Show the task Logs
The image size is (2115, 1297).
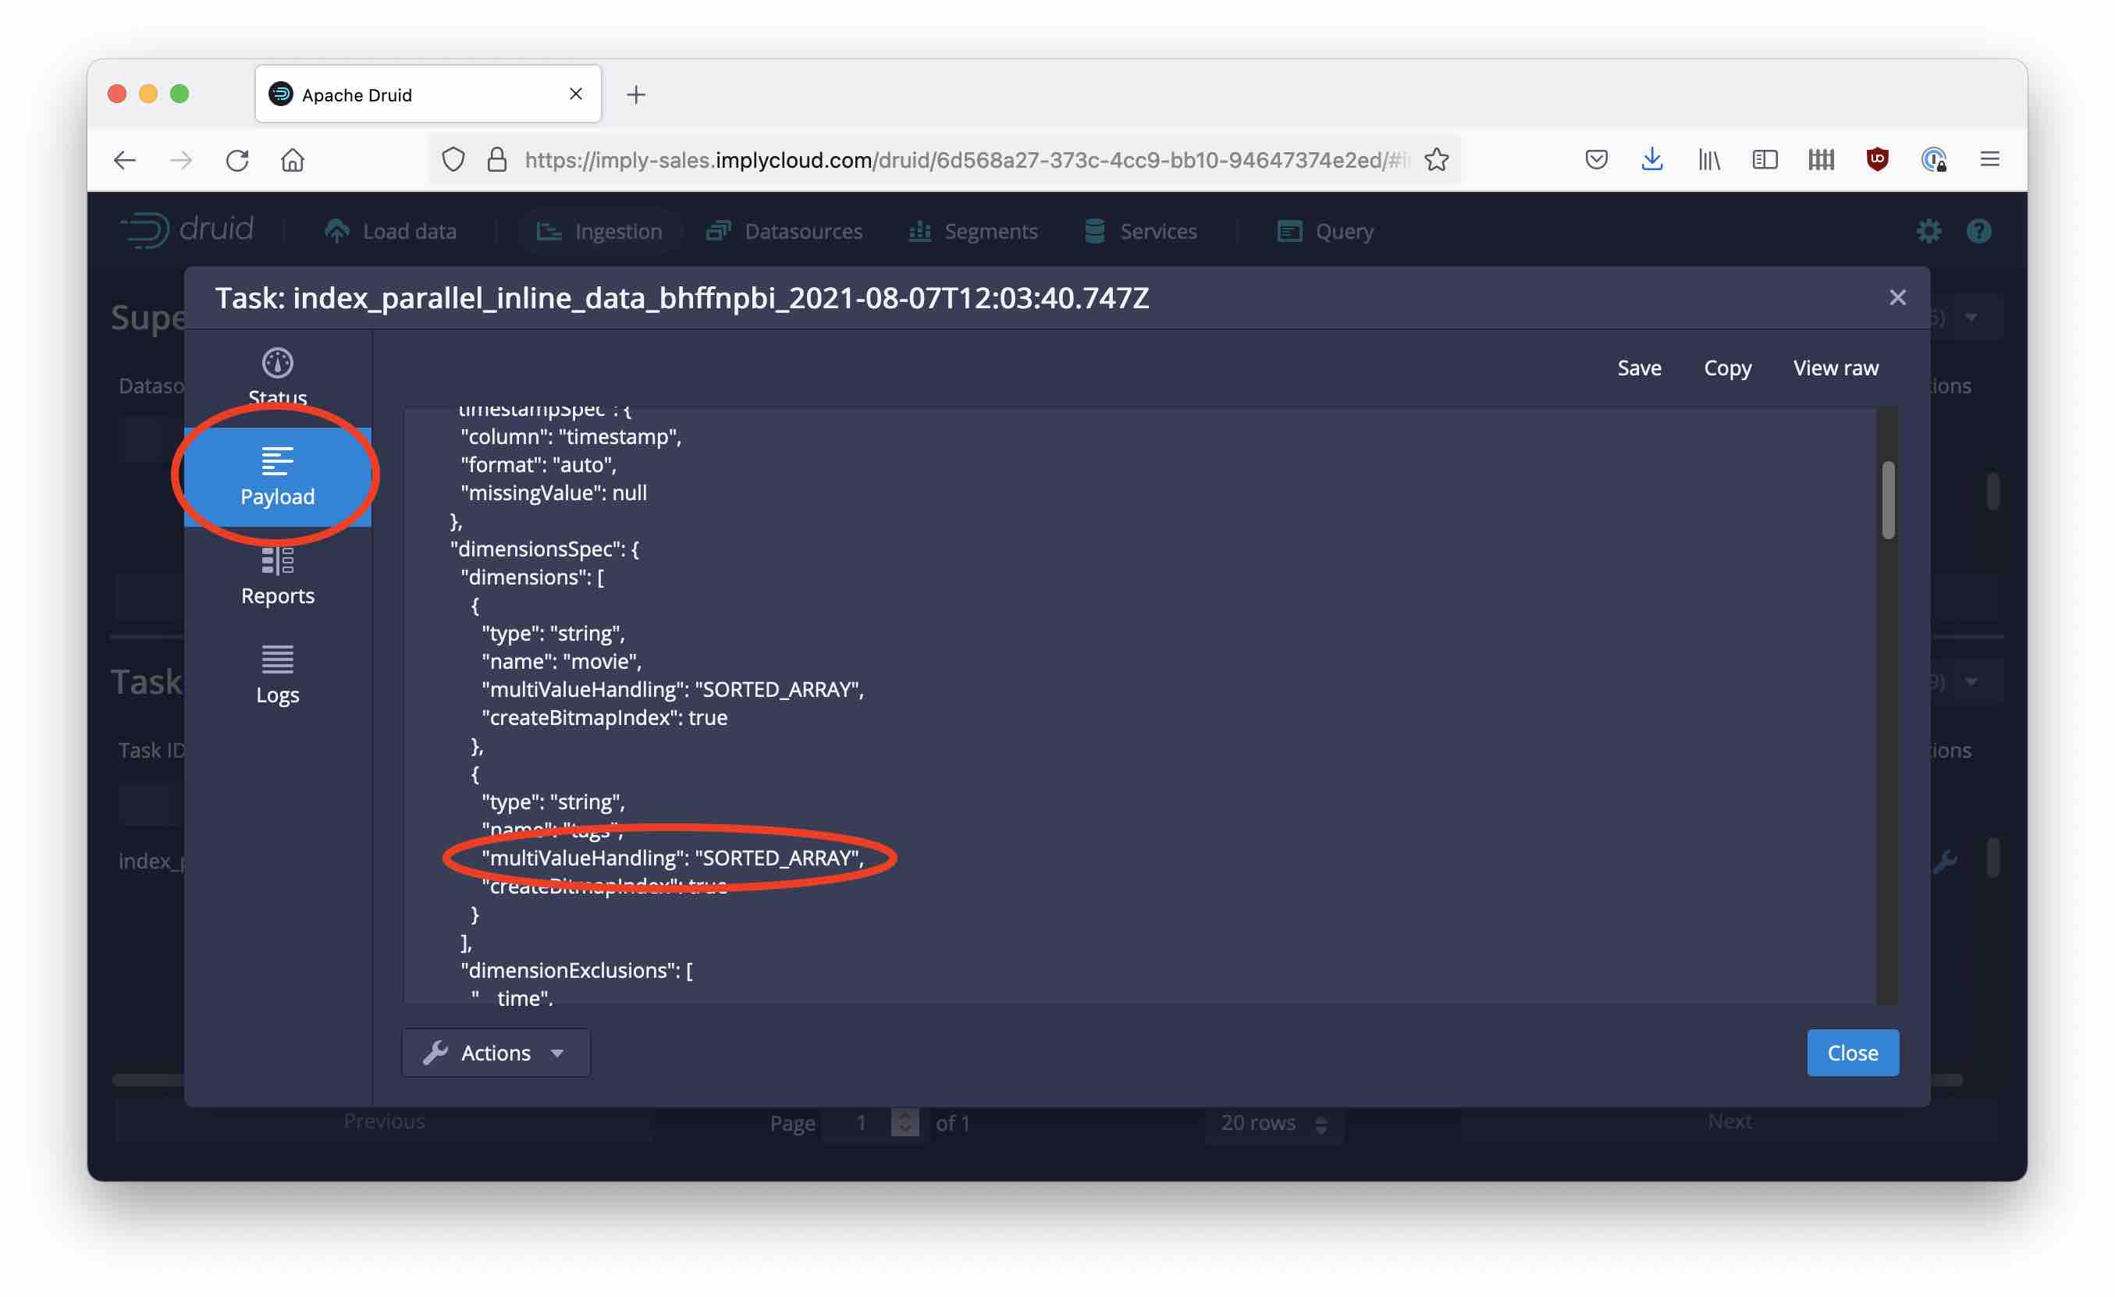click(277, 675)
